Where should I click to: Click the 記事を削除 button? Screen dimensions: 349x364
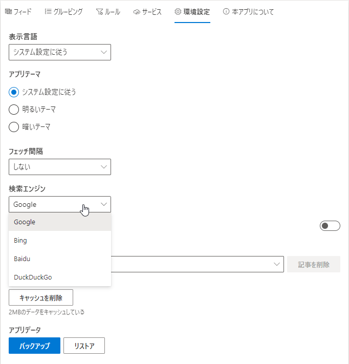314,264
